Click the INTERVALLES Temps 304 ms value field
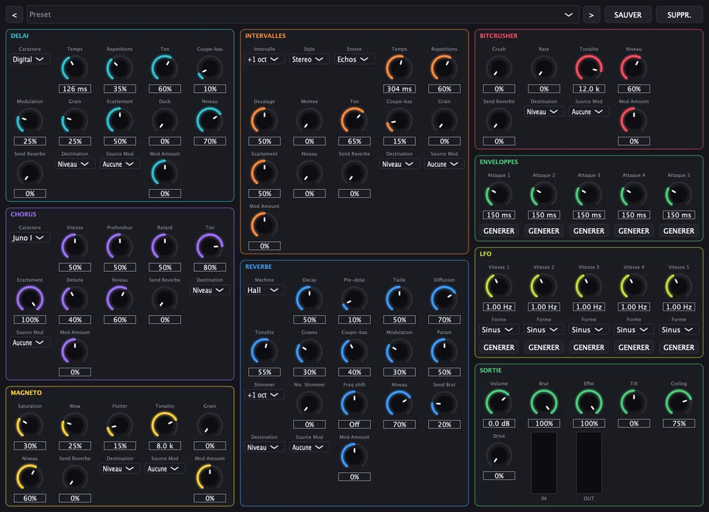The width and height of the screenshot is (709, 512). click(x=399, y=89)
